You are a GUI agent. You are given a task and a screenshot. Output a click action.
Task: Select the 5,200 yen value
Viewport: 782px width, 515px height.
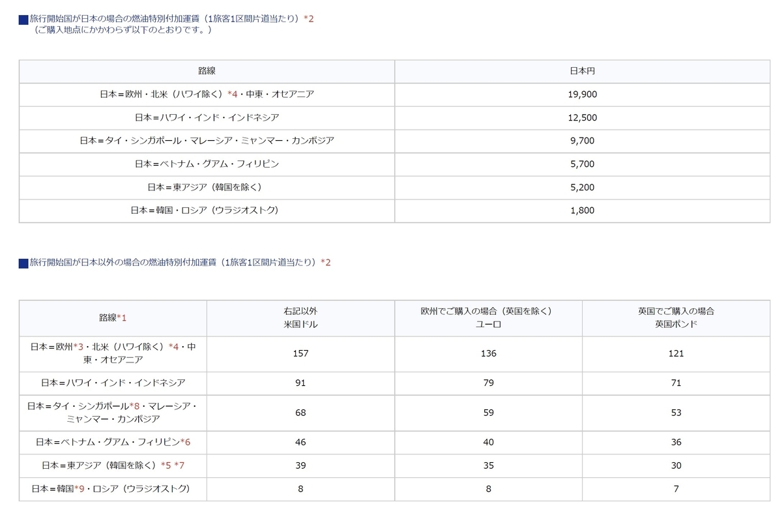tap(582, 187)
